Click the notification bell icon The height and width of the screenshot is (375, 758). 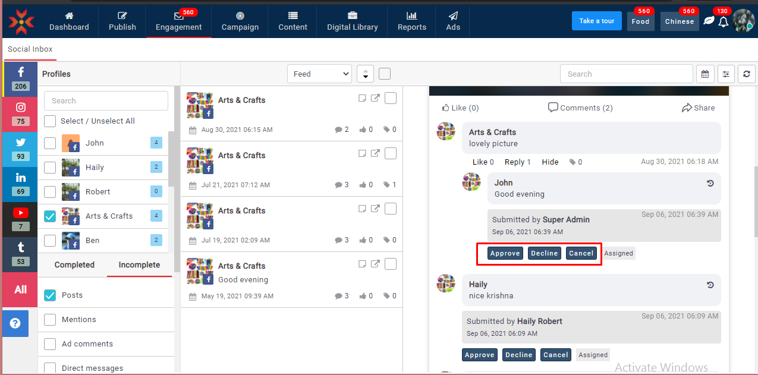tap(723, 21)
